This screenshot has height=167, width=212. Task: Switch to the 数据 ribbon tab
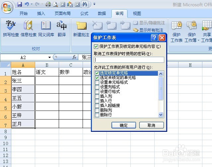(x=102, y=14)
